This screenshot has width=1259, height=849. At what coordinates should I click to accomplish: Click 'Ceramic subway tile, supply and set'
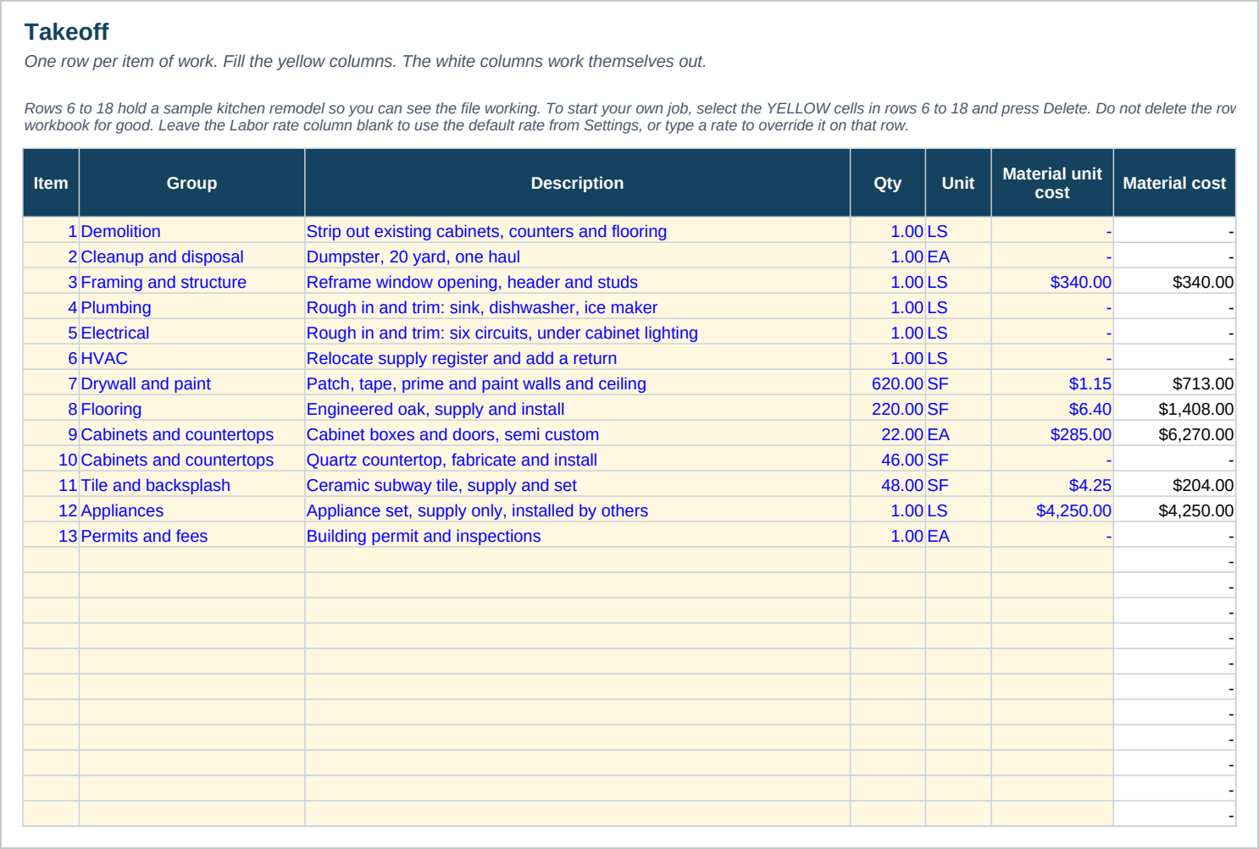(x=577, y=485)
